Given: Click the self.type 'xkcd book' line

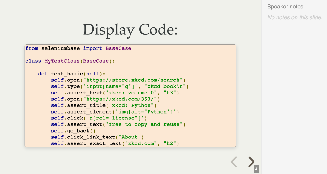Looking at the screenshot, I should pyautogui.click(x=120, y=86).
